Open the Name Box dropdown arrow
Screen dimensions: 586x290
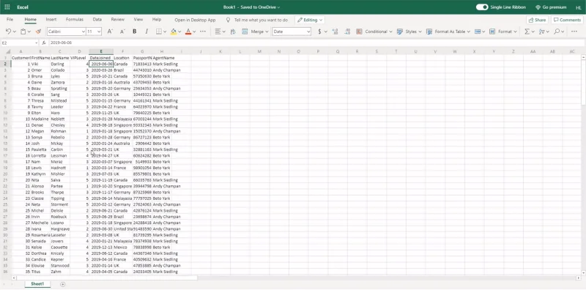click(36, 43)
